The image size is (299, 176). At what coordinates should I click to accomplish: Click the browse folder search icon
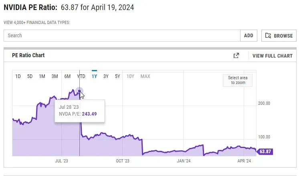coord(268,36)
